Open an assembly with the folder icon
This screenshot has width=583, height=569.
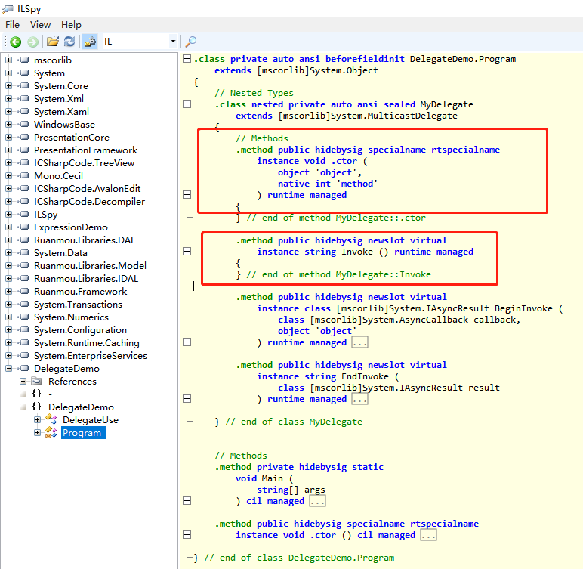[53, 42]
